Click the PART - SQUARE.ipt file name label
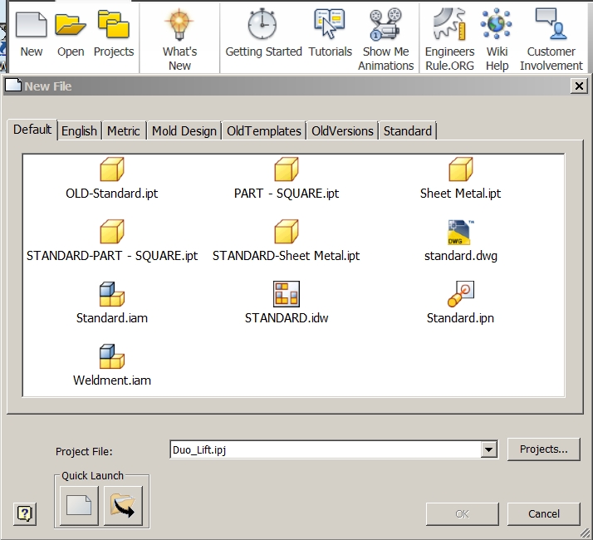Viewport: 593px width, 540px height. tap(287, 194)
